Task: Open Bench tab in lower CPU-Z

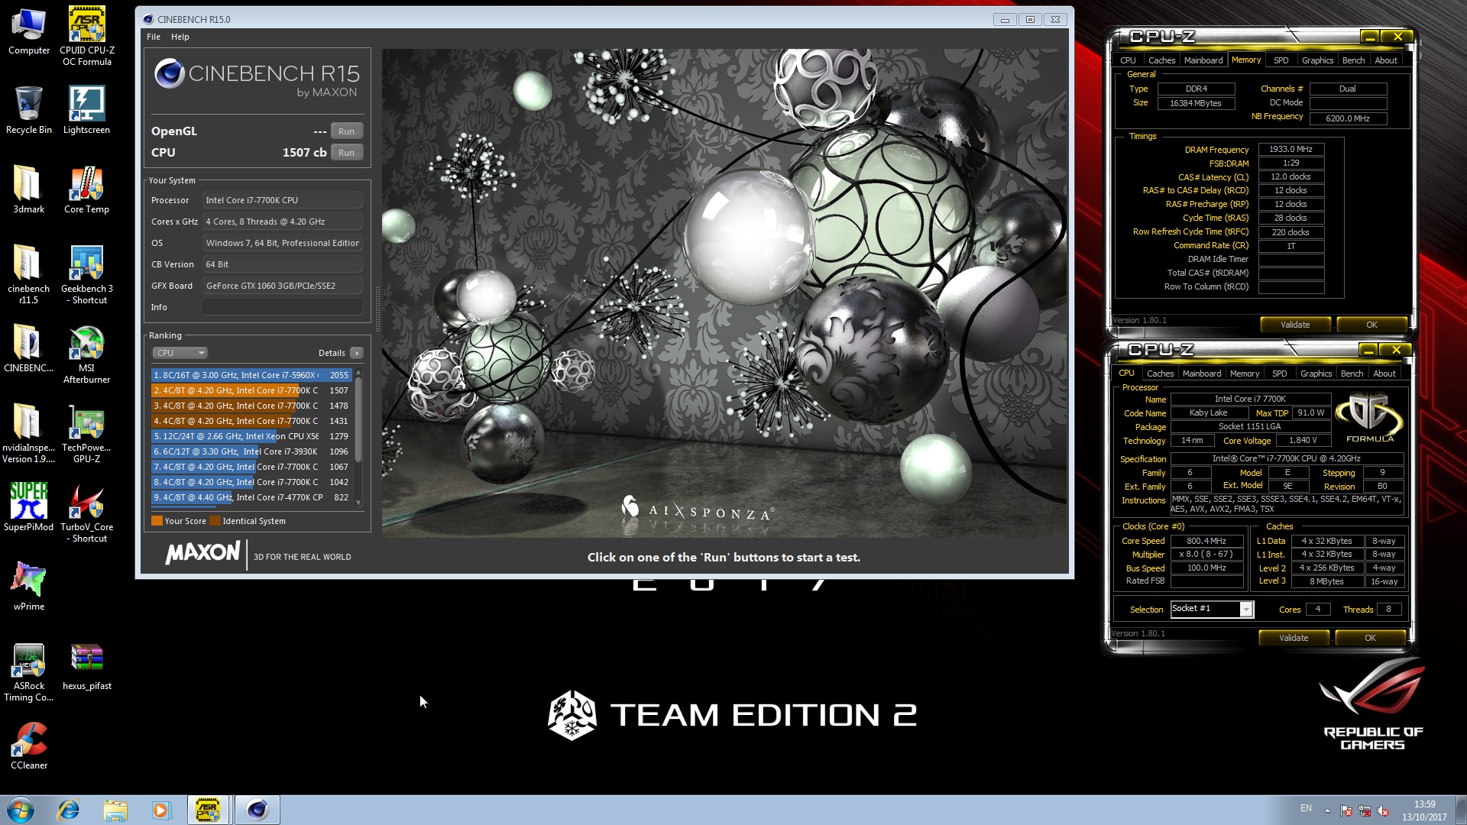Action: [1352, 374]
